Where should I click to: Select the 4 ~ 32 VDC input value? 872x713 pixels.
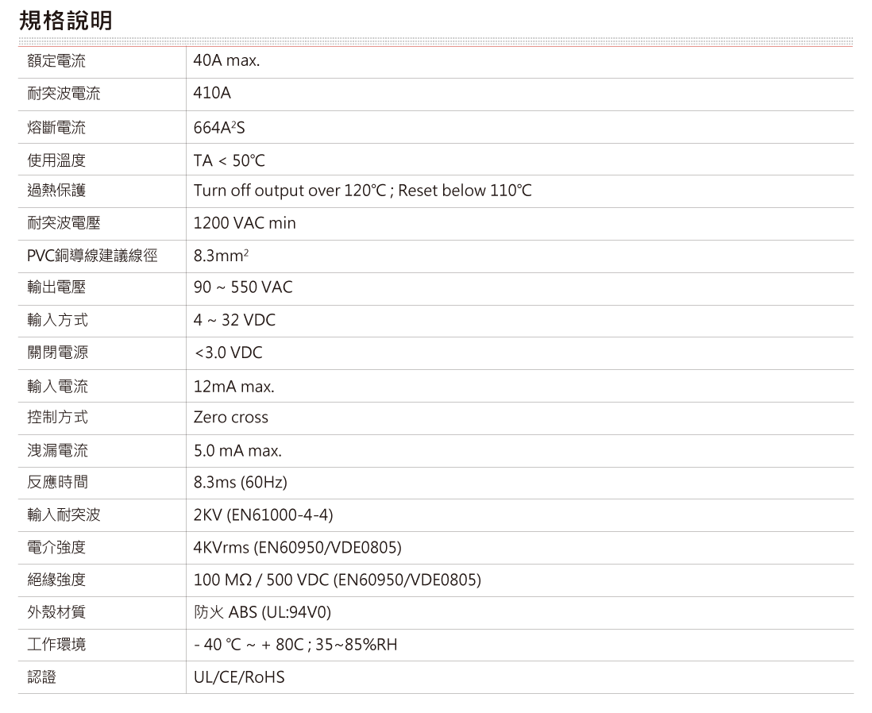(235, 321)
